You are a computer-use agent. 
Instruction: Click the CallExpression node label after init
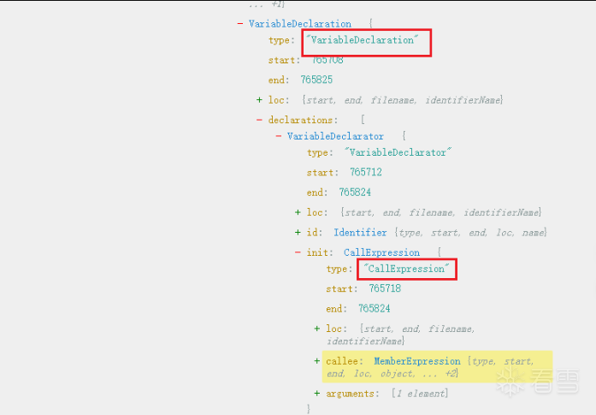coord(381,252)
